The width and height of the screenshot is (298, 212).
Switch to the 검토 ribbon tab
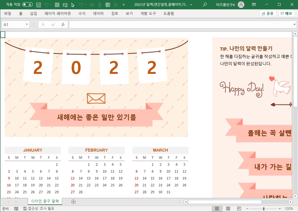115,13
